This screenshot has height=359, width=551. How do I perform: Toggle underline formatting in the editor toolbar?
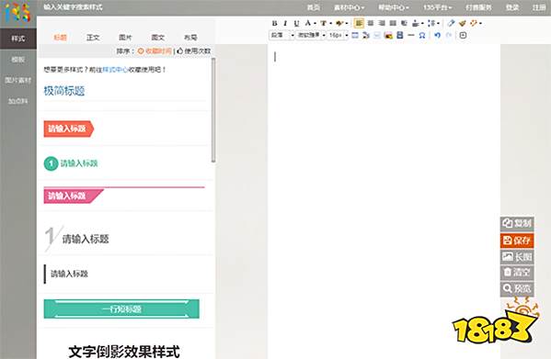296,24
